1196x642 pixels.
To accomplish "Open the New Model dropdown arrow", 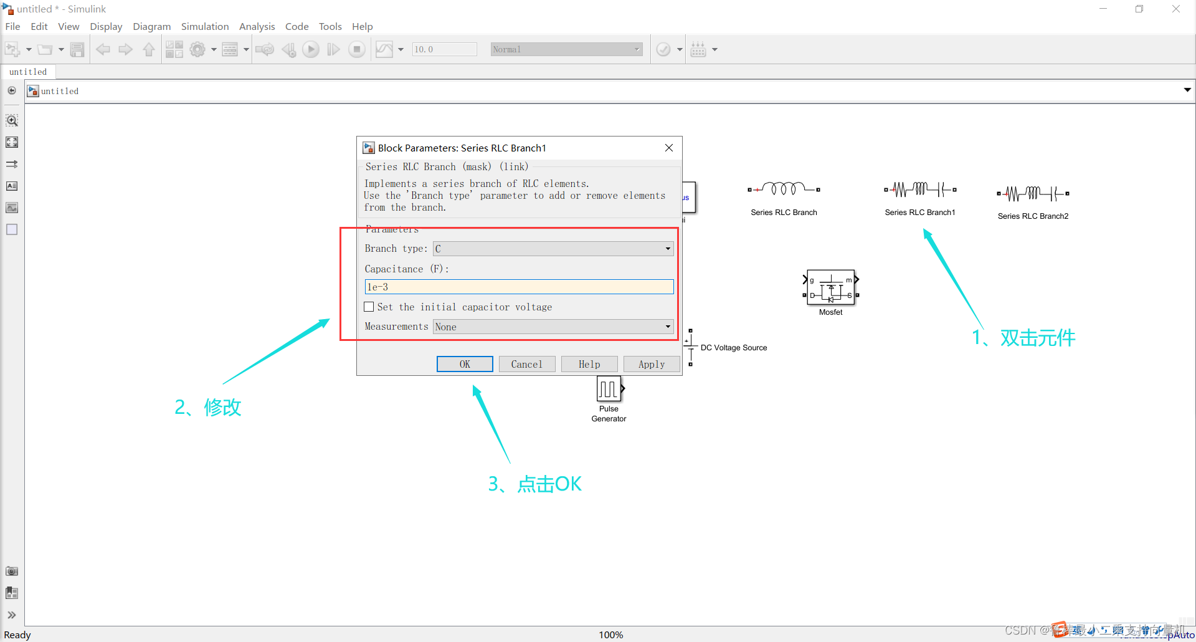I will coord(29,49).
